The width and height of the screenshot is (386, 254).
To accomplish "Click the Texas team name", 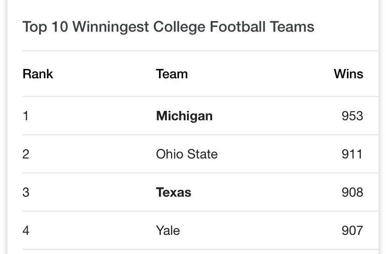I will coord(173,192).
